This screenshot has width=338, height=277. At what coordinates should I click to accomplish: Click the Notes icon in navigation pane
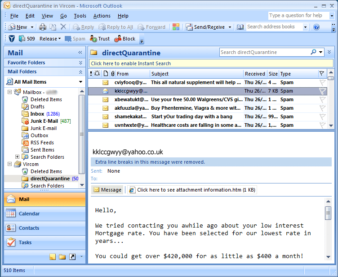pyautogui.click(x=53, y=257)
